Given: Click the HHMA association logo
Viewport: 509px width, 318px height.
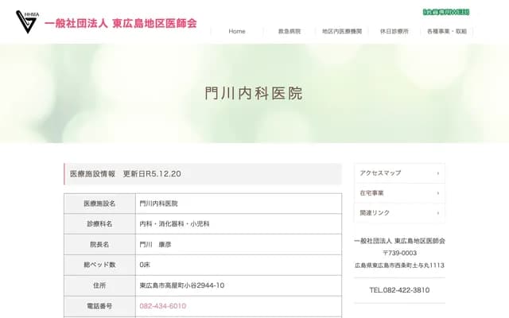Looking at the screenshot, I should pyautogui.click(x=27, y=21).
